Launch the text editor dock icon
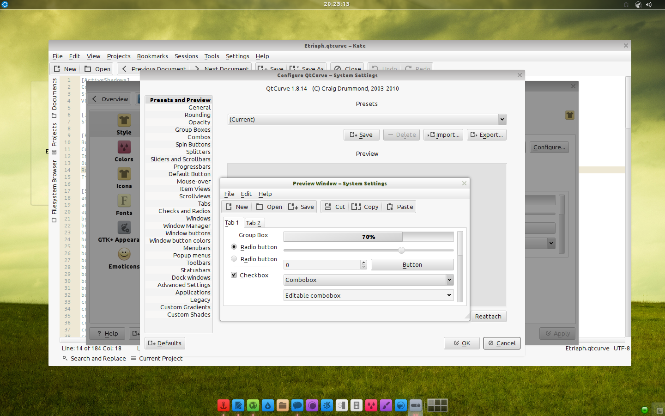This screenshot has height=416, width=665. coord(238,406)
